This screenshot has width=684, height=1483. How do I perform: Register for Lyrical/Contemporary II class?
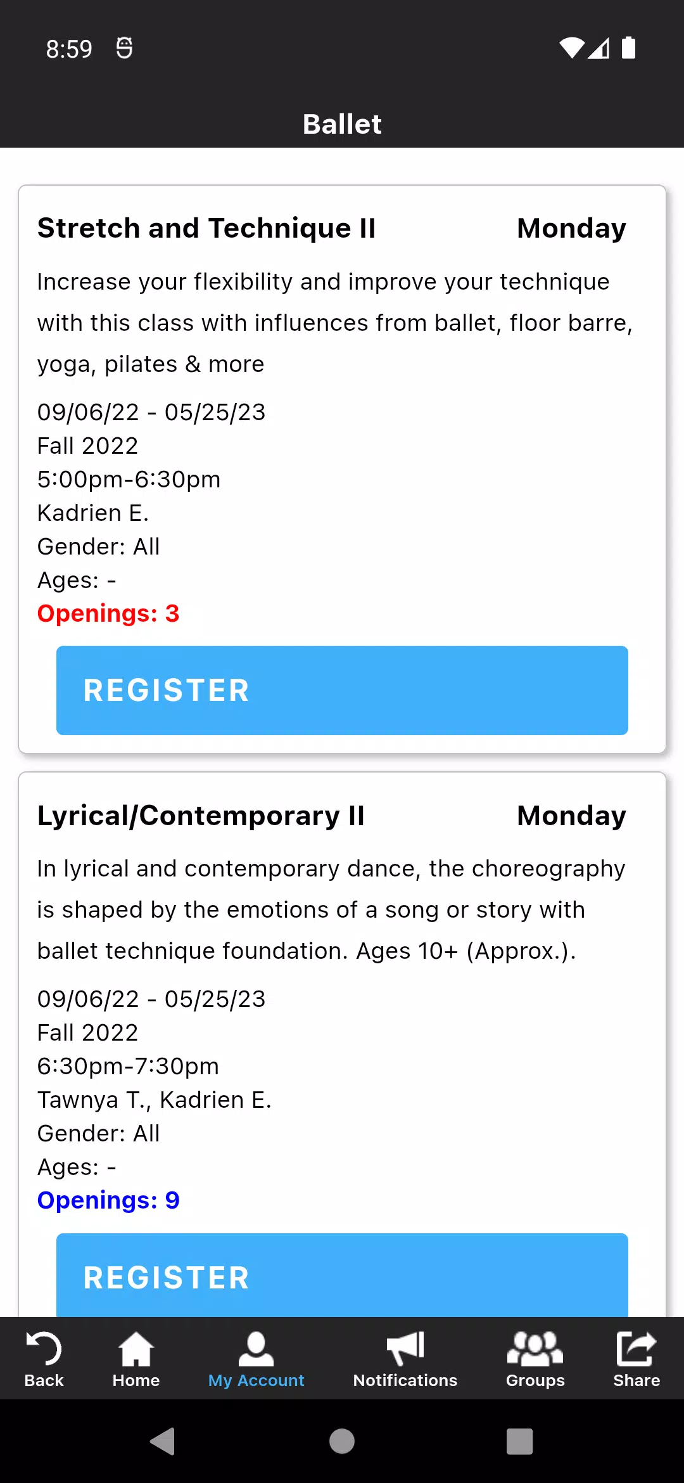tap(342, 1275)
